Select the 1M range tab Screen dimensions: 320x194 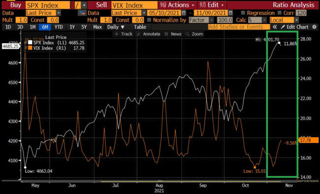pyautogui.click(x=32, y=27)
